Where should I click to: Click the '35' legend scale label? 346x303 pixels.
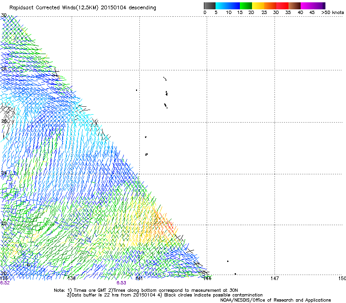pyautogui.click(x=288, y=13)
